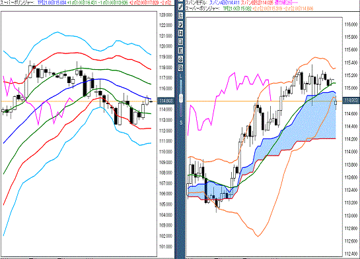The width and height of the screenshot is (360, 259).
Task: Click the +2σ[2.00]115.319 legend entry
Action: 267,9
